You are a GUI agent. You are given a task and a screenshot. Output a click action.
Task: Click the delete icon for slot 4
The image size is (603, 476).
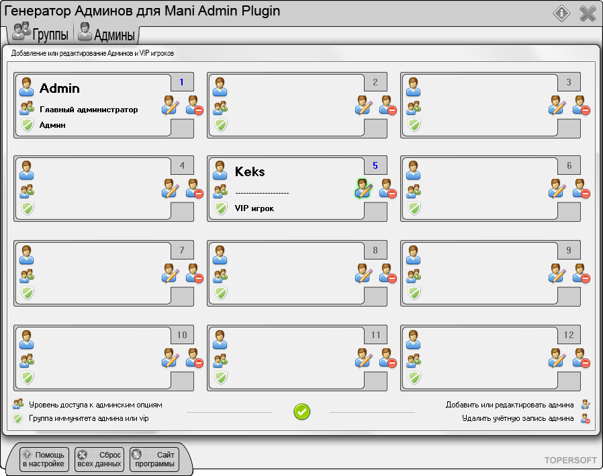[195, 188]
